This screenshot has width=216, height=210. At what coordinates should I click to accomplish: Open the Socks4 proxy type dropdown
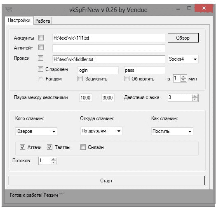183,59
